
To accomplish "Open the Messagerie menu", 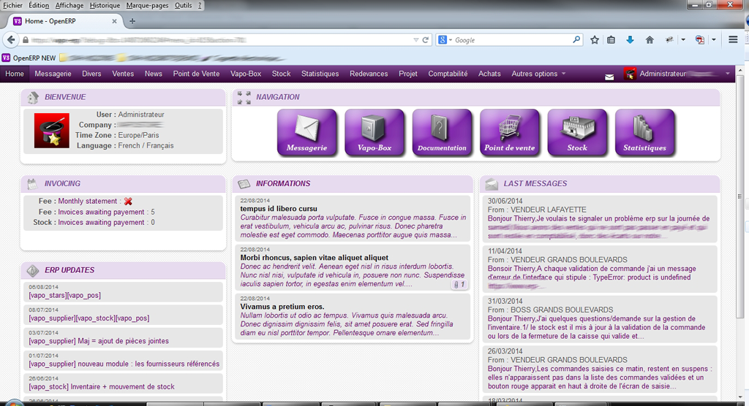I will (x=53, y=74).
